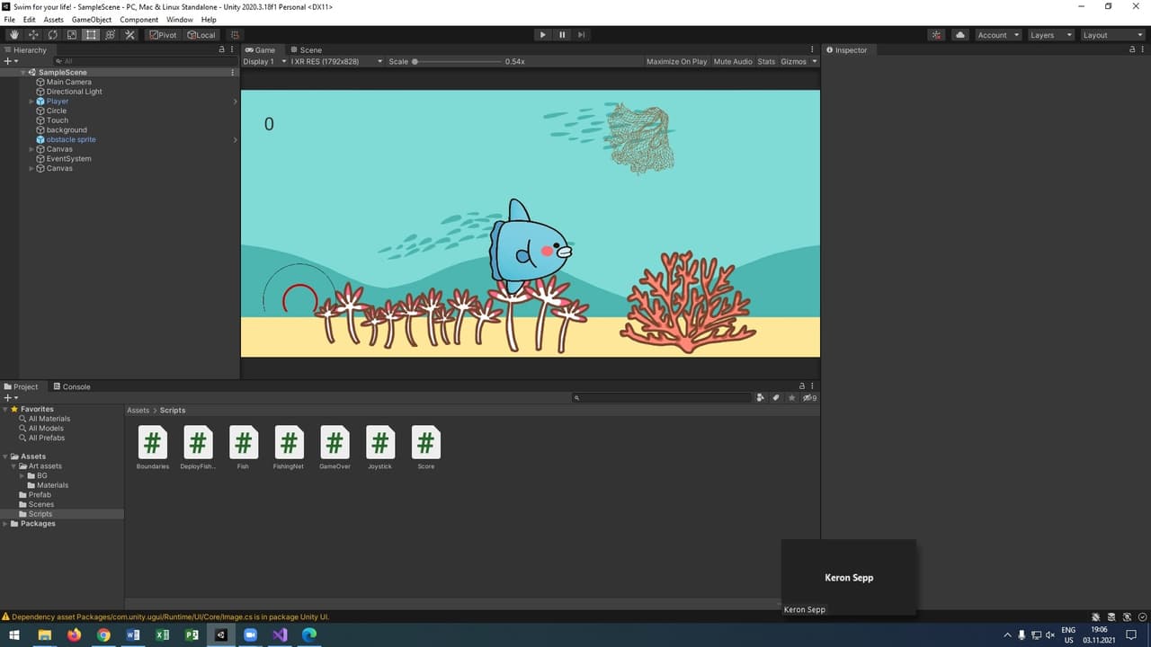Click the Project panel search field

click(662, 397)
